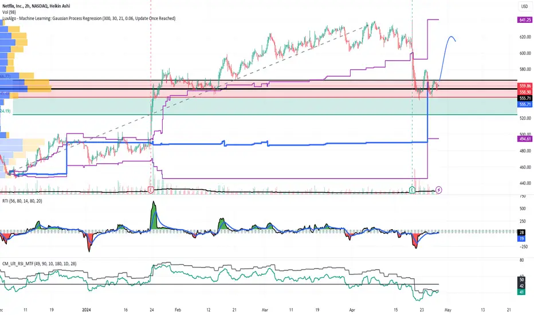The height and width of the screenshot is (315, 534).
Task: Click the blue 555.71 price label
Action: (x=525, y=105)
